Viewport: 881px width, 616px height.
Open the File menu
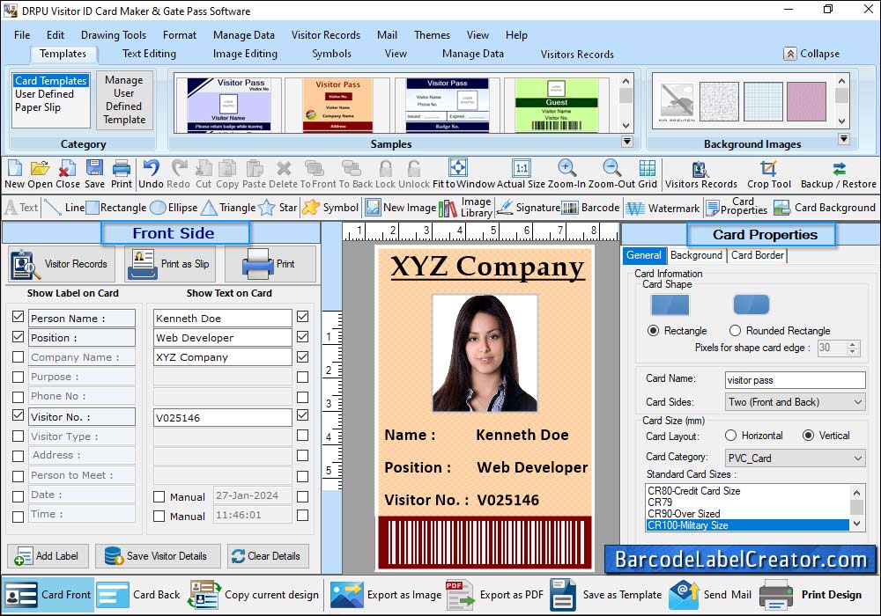22,35
